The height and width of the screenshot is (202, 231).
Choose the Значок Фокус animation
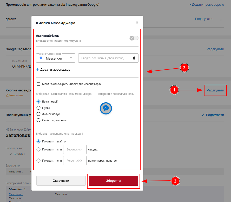click(38, 114)
